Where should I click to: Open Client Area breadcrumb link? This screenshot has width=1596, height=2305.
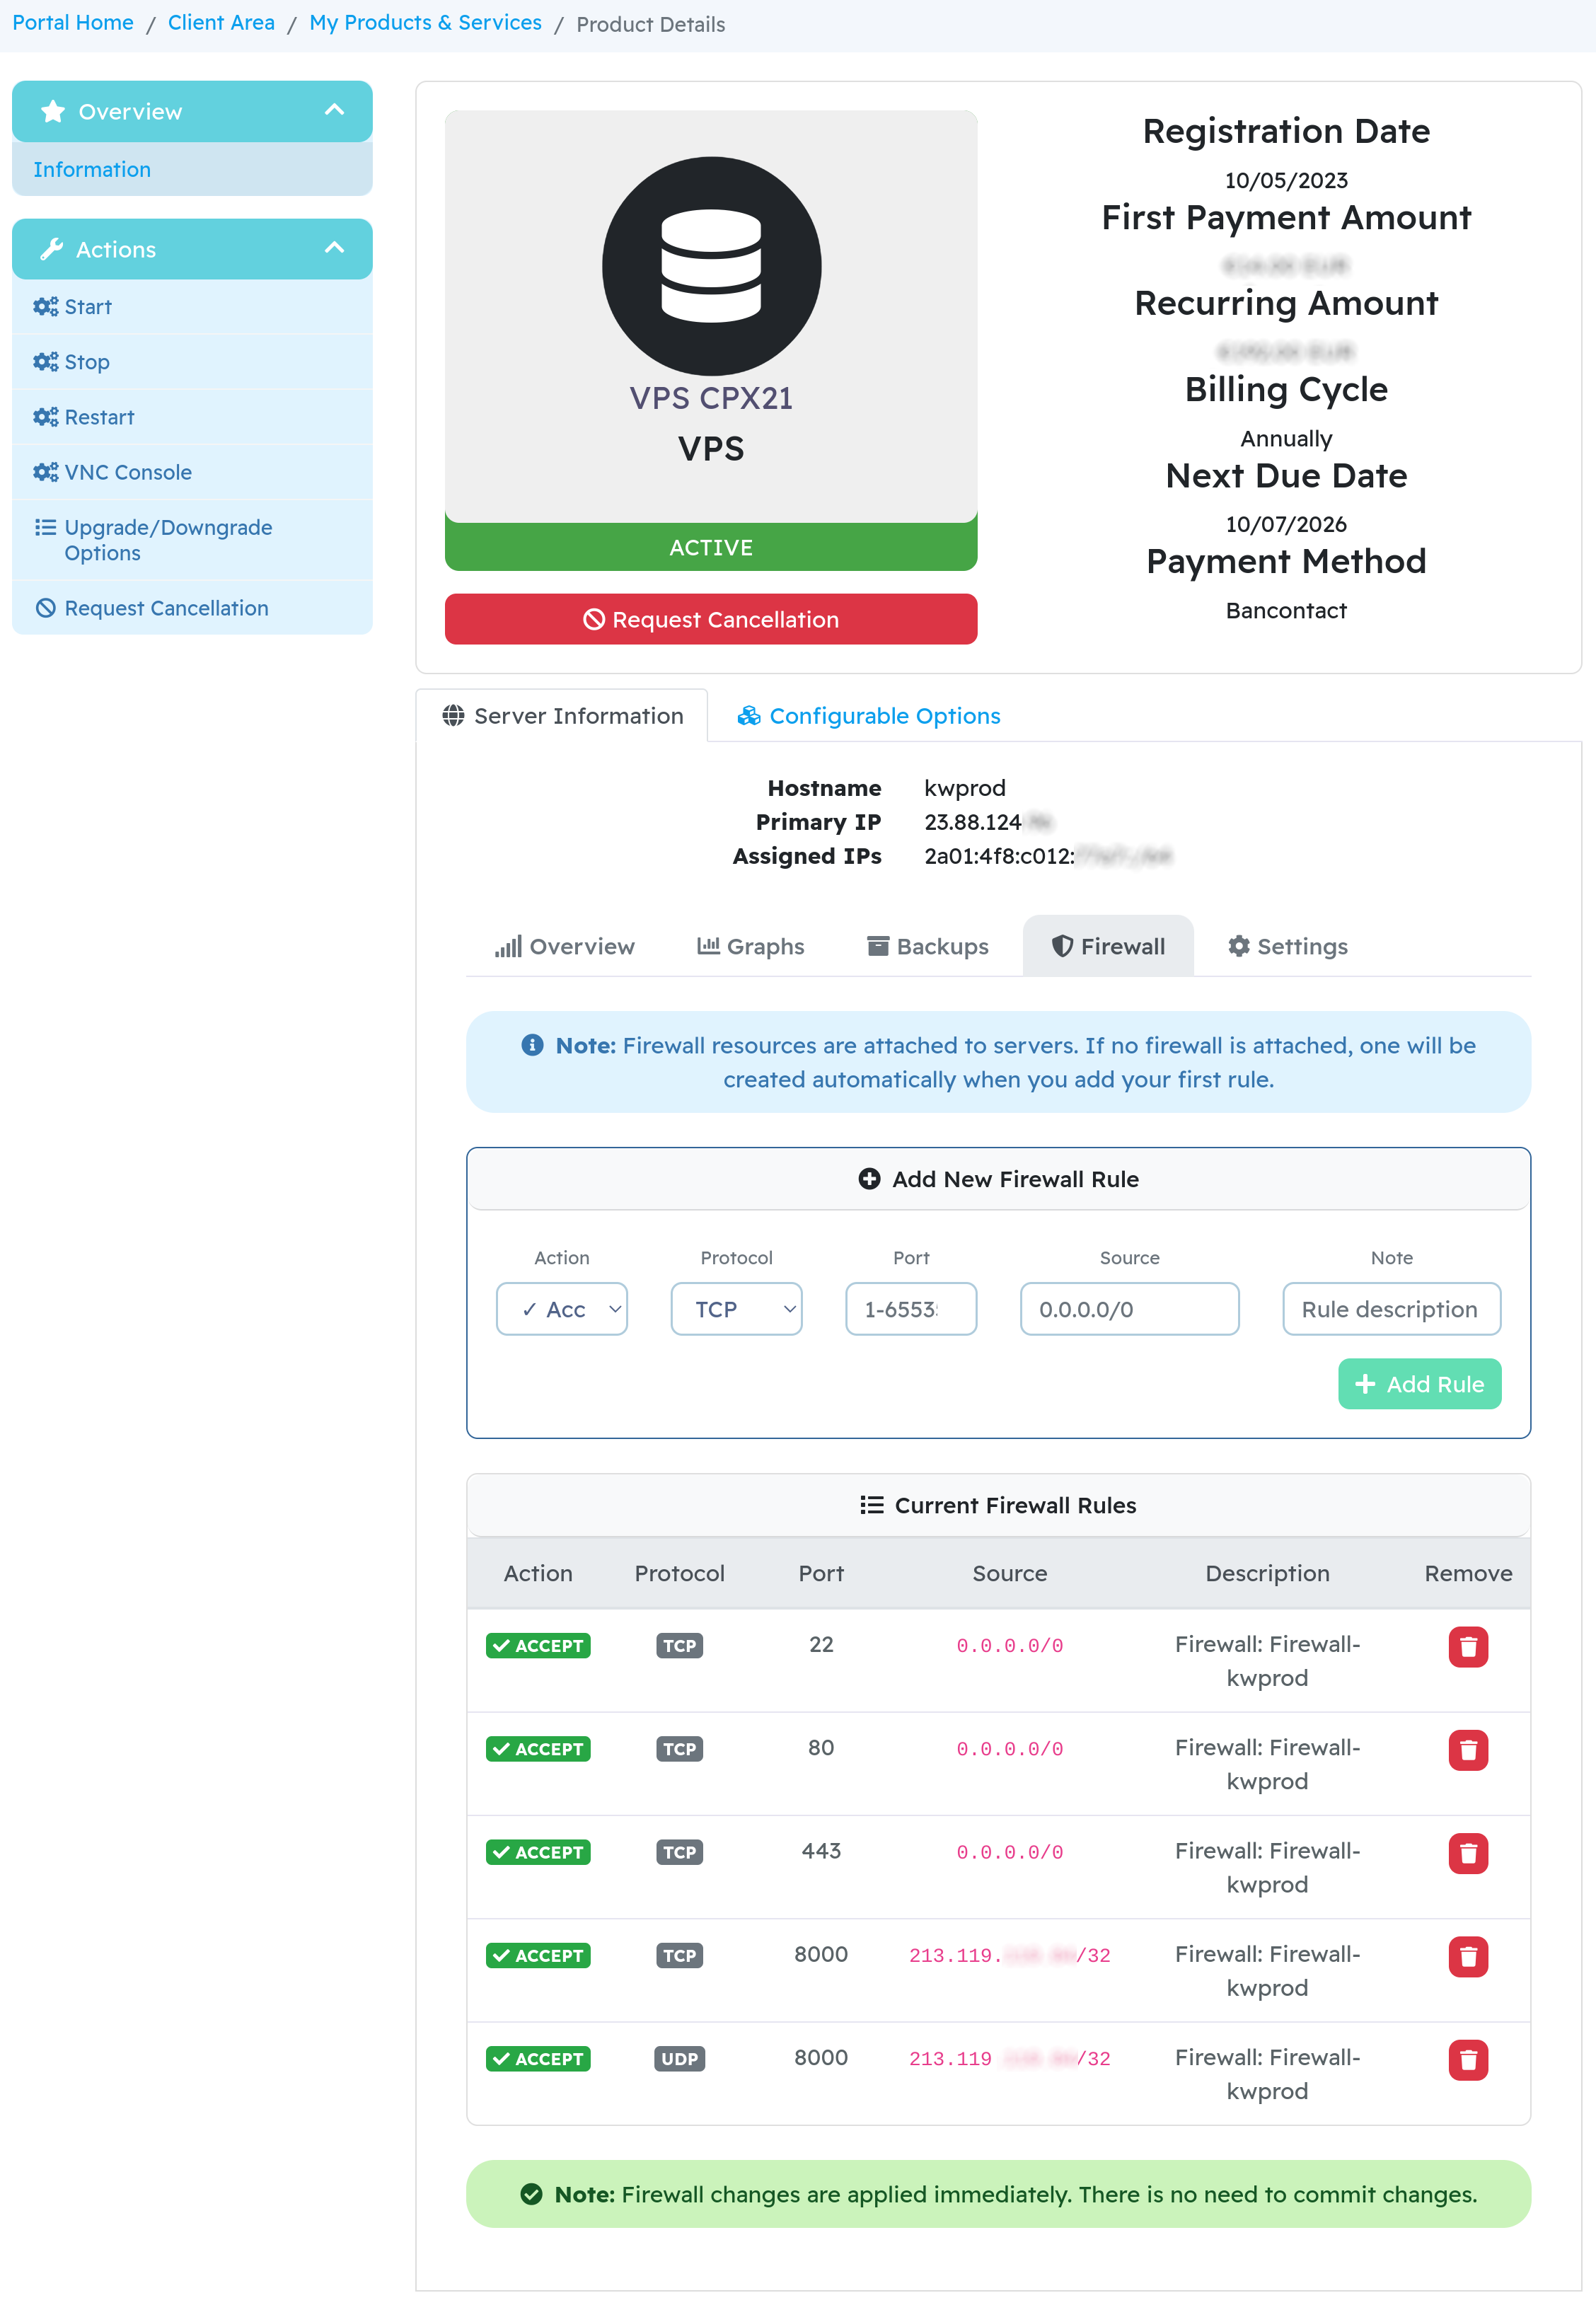[x=221, y=23]
